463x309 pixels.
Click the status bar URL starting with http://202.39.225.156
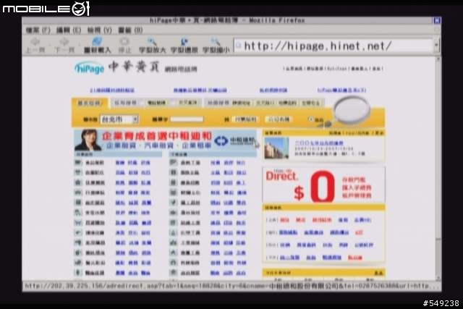point(231,286)
